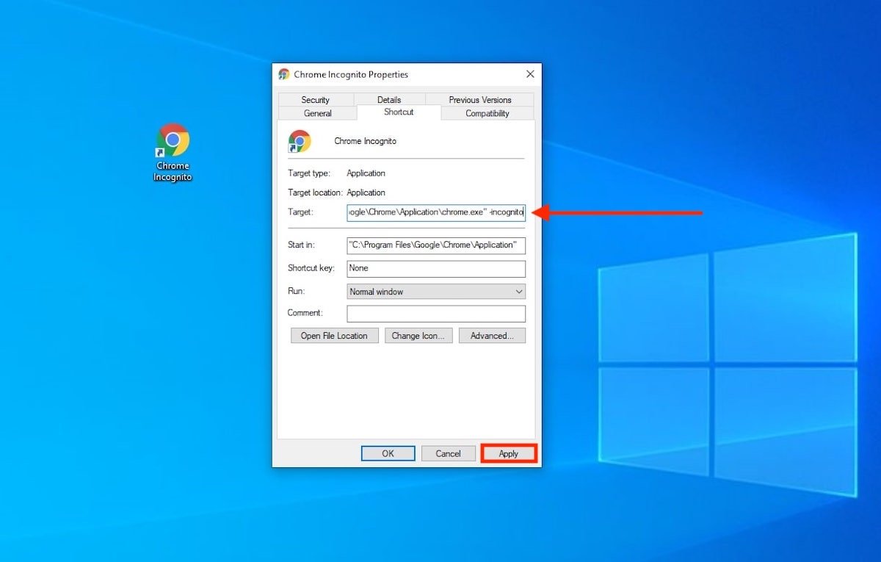Image resolution: width=881 pixels, height=562 pixels.
Task: Confirm with the OK button
Action: click(388, 453)
